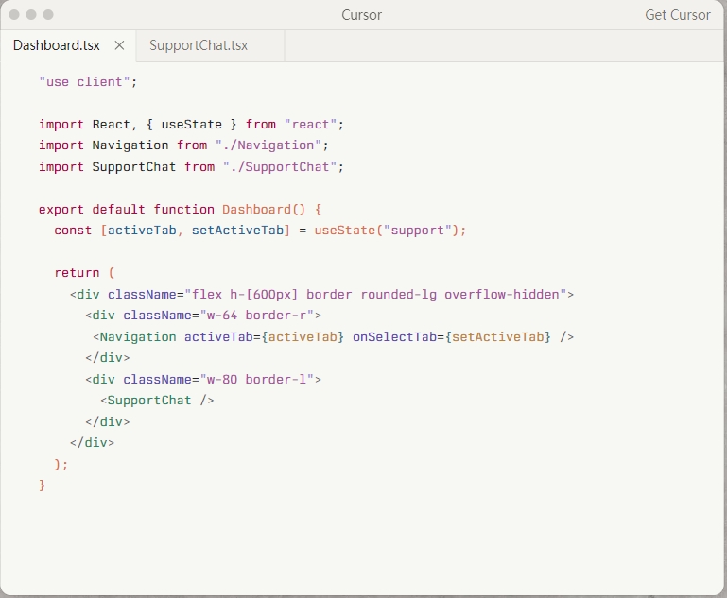Click the third window control dot

(48, 15)
